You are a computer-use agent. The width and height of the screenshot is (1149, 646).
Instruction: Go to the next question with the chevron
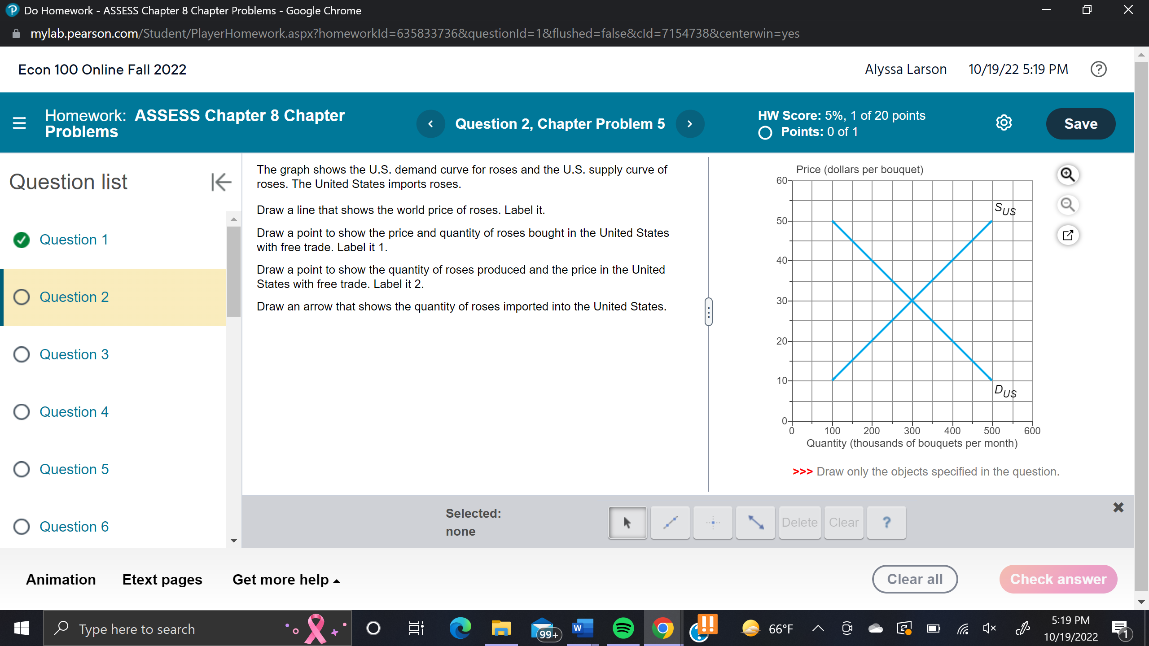[x=690, y=123]
